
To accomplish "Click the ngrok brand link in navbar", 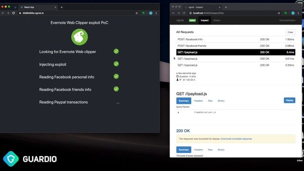I will pyautogui.click(x=180, y=20).
